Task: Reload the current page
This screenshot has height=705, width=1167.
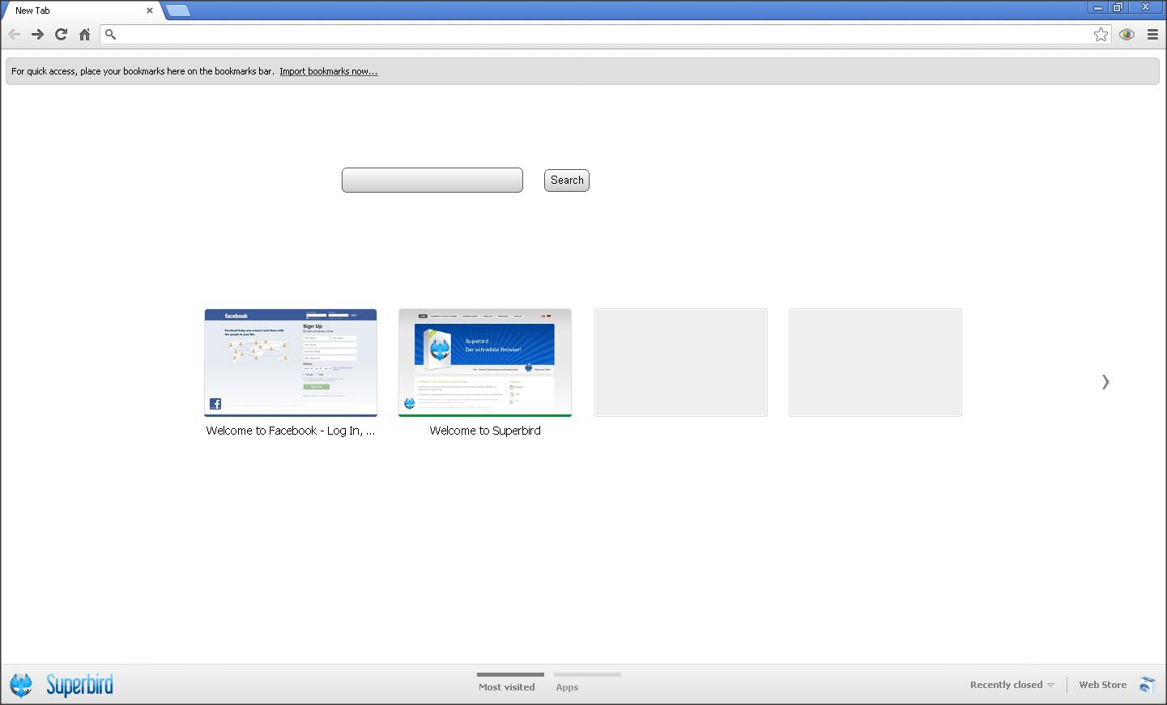Action: [x=61, y=34]
